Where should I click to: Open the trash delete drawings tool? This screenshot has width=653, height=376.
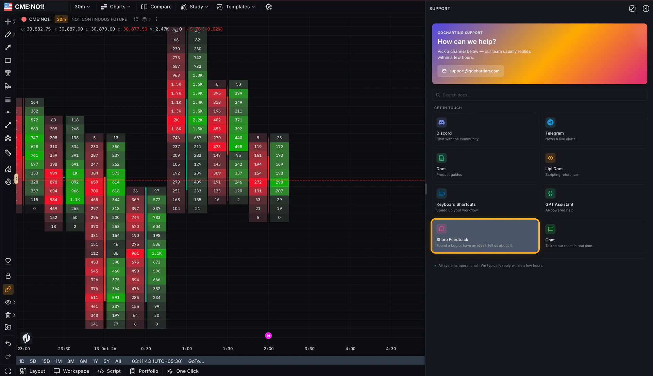pos(8,315)
